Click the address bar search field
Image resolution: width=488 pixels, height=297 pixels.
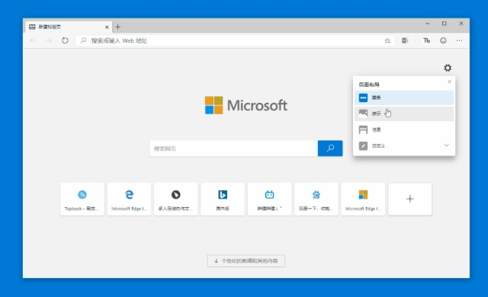pos(235,40)
